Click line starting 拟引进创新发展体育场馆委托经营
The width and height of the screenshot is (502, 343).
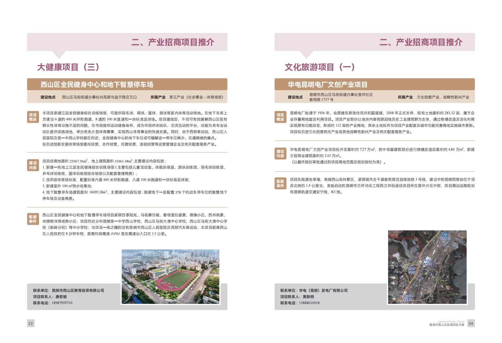[x=130, y=144]
